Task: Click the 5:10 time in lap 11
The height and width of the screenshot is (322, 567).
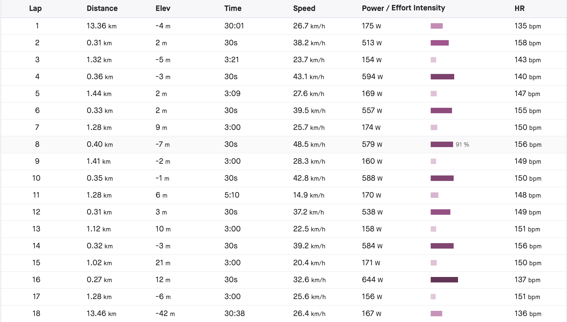Action: click(x=232, y=195)
